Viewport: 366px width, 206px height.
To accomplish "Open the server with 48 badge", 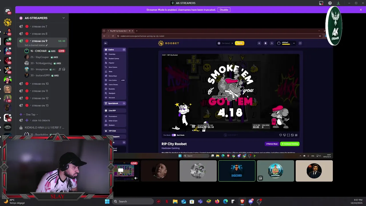I will point(8,70).
